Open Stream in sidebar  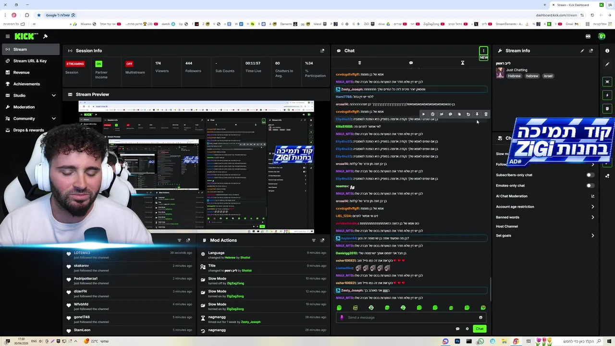click(x=31, y=49)
